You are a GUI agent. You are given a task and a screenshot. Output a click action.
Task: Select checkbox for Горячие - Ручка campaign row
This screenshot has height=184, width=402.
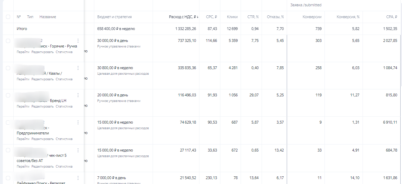pos(8,41)
